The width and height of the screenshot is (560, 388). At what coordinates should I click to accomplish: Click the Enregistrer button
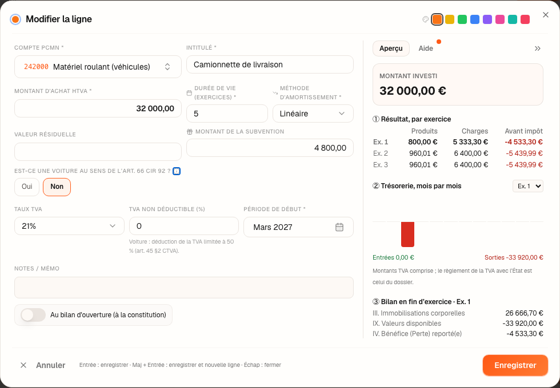click(x=515, y=365)
